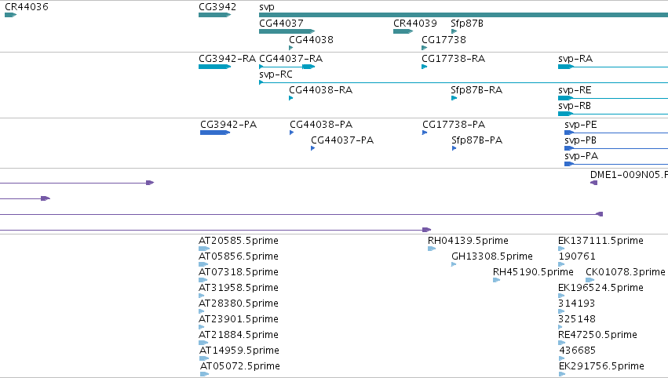Select protein svp-PA
The image size is (668, 378).
616,164
